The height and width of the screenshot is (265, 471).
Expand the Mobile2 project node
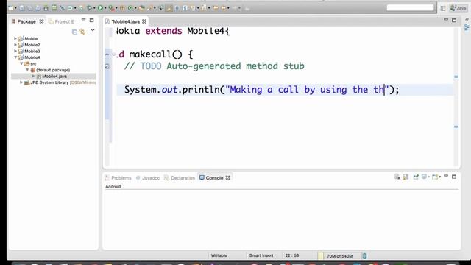pyautogui.click(x=15, y=45)
